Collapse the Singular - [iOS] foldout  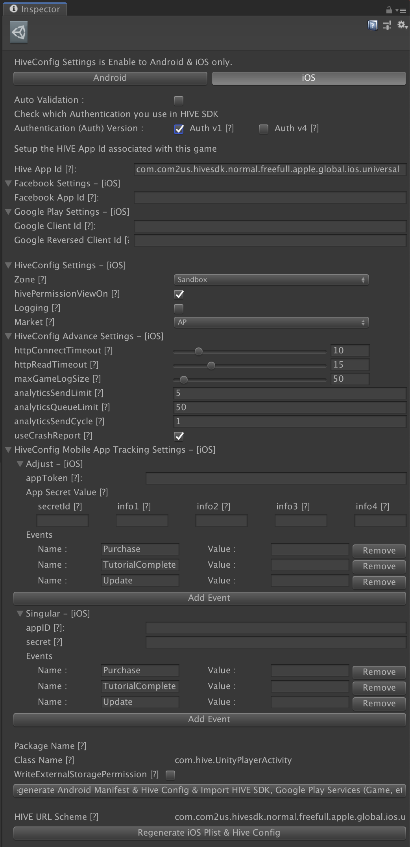(20, 614)
